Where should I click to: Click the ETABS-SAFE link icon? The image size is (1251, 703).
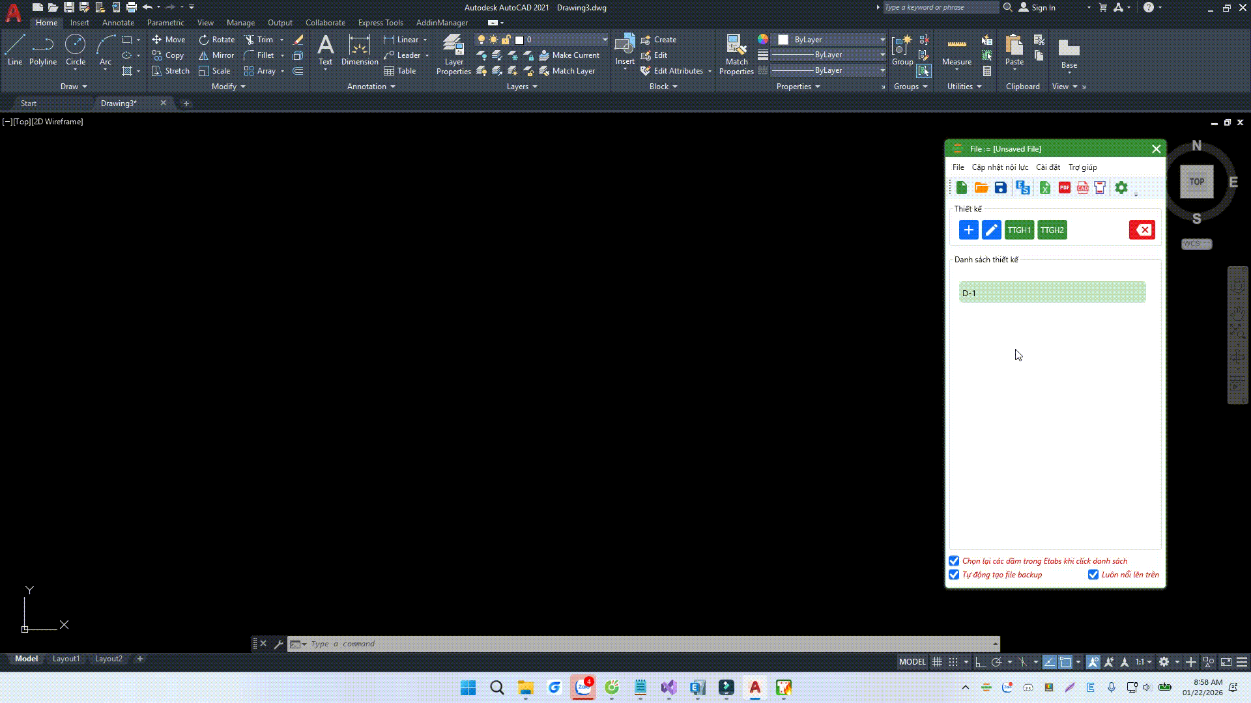pos(1022,188)
